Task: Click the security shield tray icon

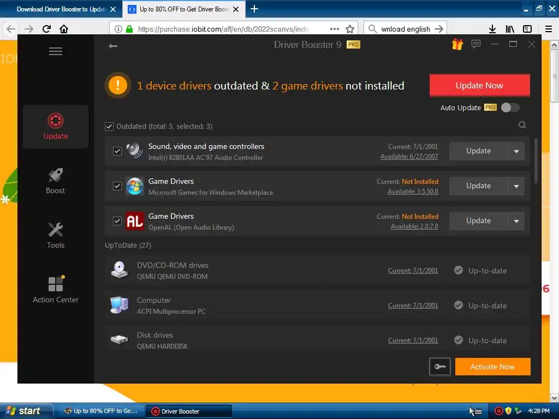Action: 508,411
